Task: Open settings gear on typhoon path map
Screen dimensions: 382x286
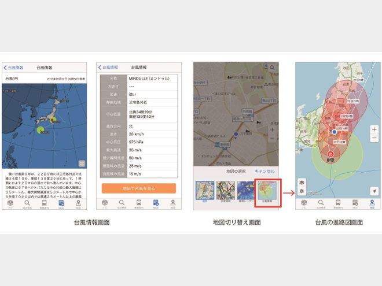Action: (x=302, y=191)
